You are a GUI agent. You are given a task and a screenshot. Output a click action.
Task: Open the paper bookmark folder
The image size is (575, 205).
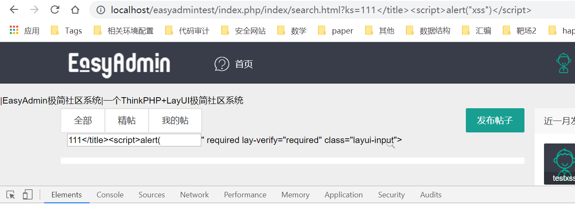tap(335, 31)
